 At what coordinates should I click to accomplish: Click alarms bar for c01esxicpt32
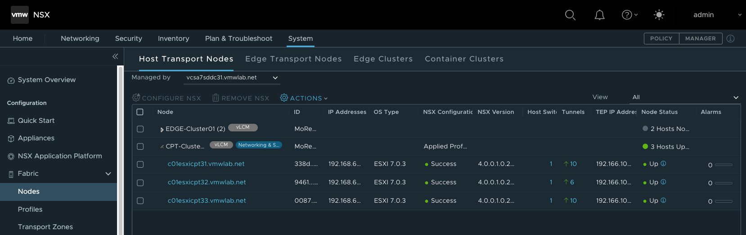pos(724,183)
